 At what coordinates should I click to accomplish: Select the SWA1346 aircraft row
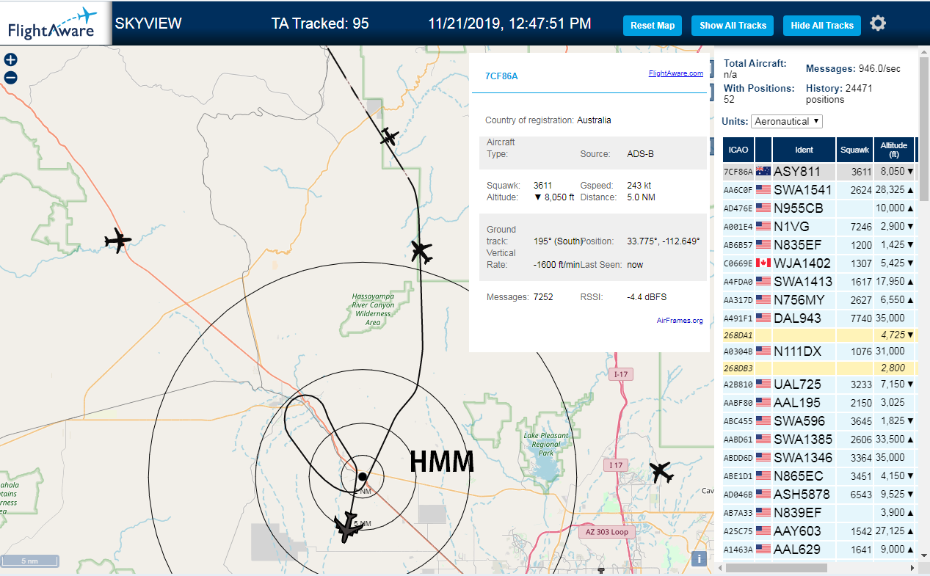pos(819,458)
